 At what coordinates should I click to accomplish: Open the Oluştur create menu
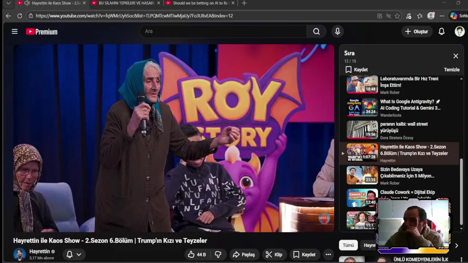[x=416, y=31]
